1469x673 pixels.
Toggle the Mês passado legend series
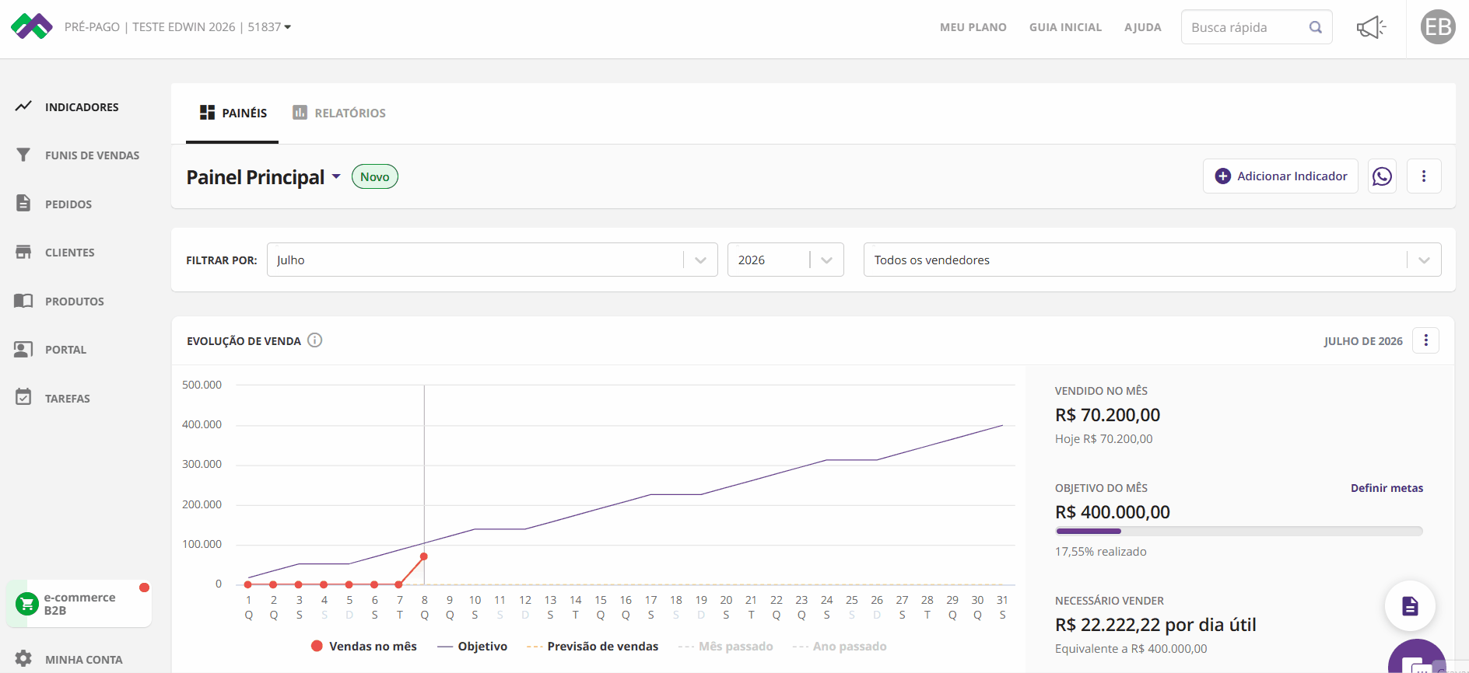pos(725,647)
